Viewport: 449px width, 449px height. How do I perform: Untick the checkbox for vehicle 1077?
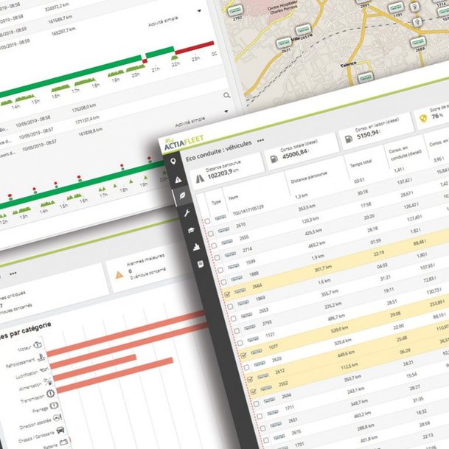[x=243, y=355]
